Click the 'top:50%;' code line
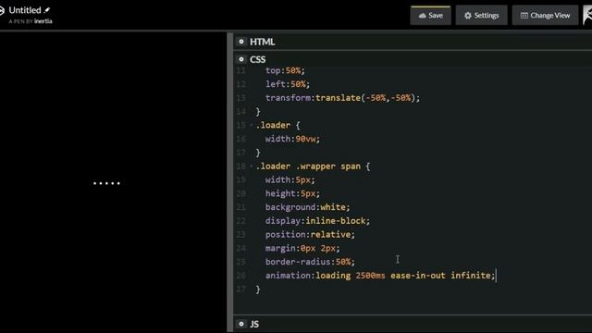 285,70
